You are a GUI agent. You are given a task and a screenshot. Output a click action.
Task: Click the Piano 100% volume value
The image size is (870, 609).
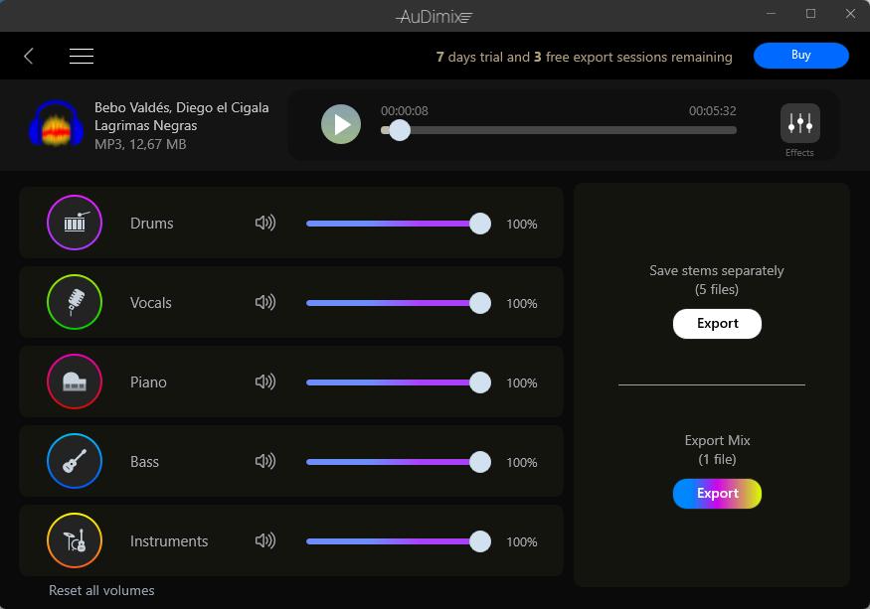[522, 382]
